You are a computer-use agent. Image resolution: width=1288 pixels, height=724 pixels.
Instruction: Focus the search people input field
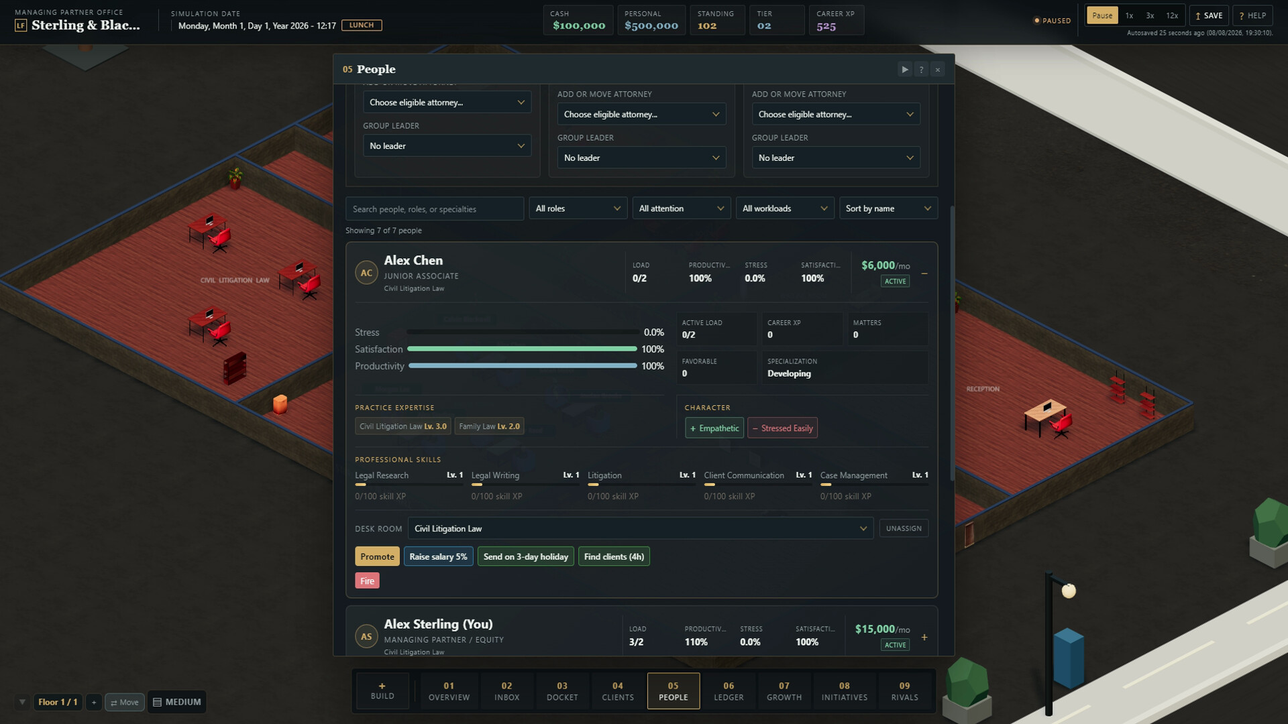pos(435,208)
